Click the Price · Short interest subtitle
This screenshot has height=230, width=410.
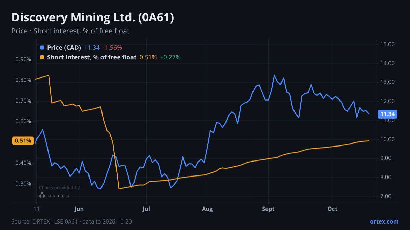[x=70, y=31]
